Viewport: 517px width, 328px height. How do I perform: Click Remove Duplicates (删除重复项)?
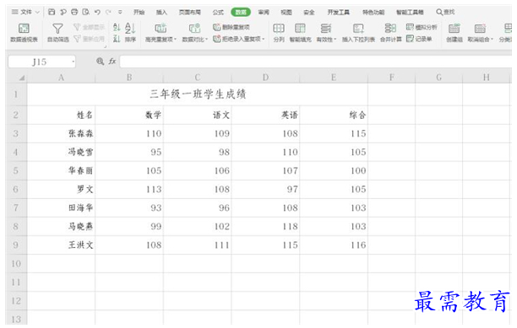click(231, 27)
